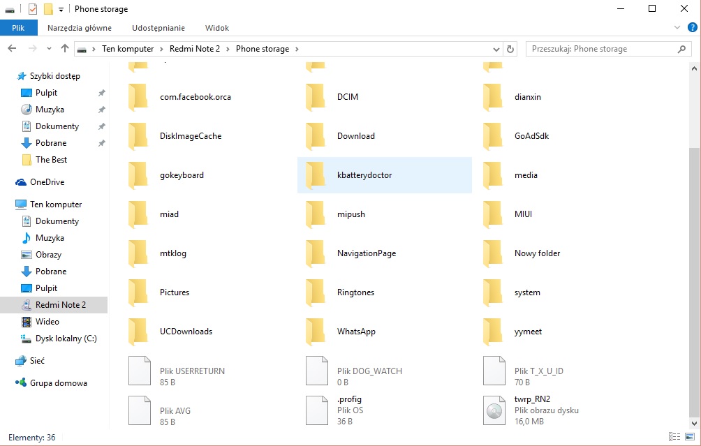The width and height of the screenshot is (701, 446).
Task: Click the Refresh button in address bar
Action: pyautogui.click(x=510, y=49)
